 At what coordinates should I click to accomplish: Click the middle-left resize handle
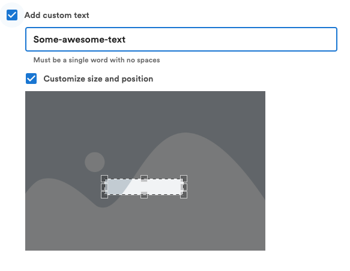[104, 186]
